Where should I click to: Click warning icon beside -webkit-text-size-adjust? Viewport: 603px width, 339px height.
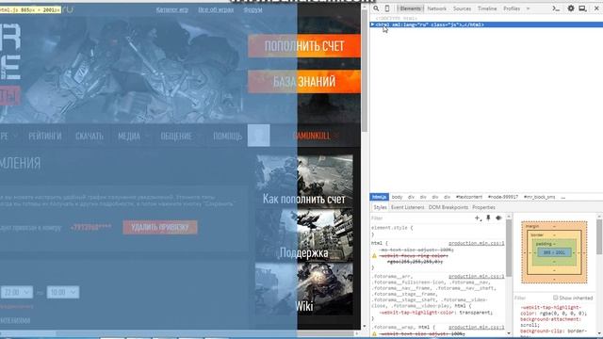coord(374,333)
